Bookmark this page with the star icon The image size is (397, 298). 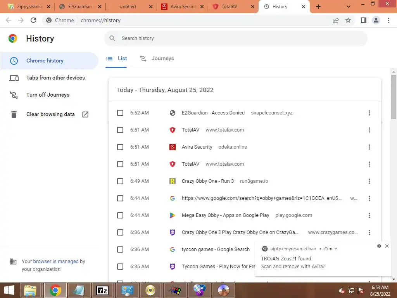tap(348, 20)
